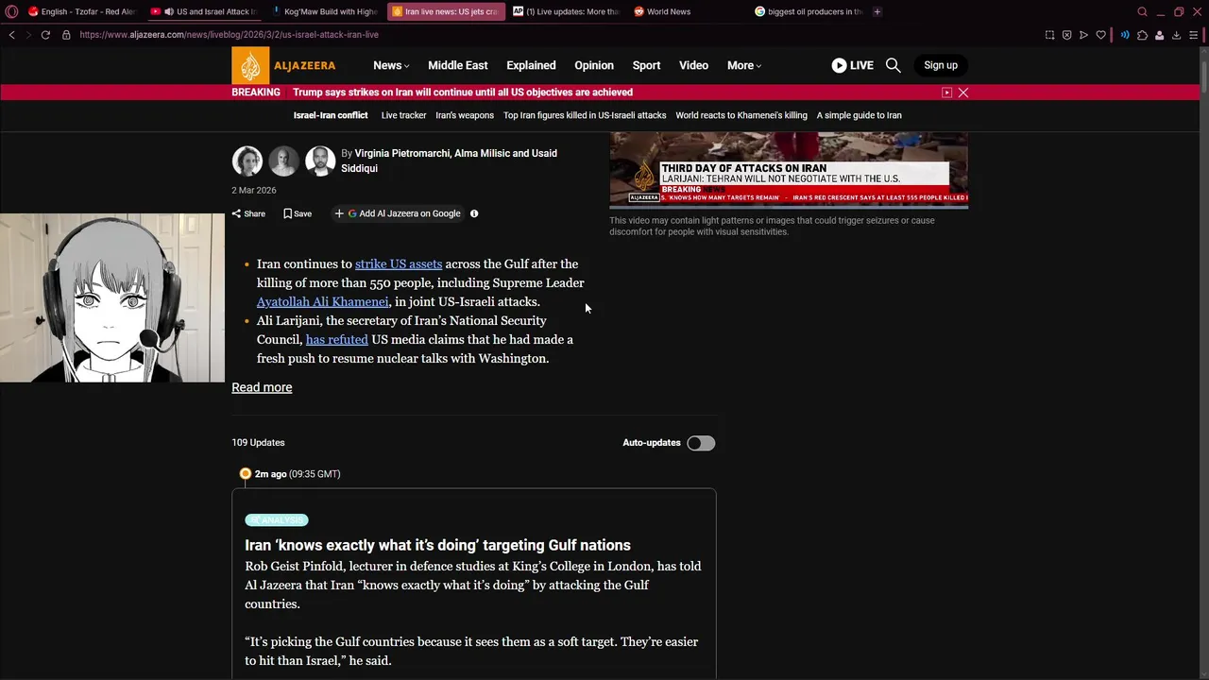
Task: Open the Sport section
Action: tap(646, 65)
